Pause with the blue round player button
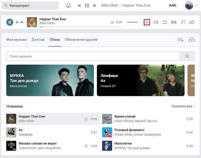Viewport: 201px width, 158px height. coord(10,22)
